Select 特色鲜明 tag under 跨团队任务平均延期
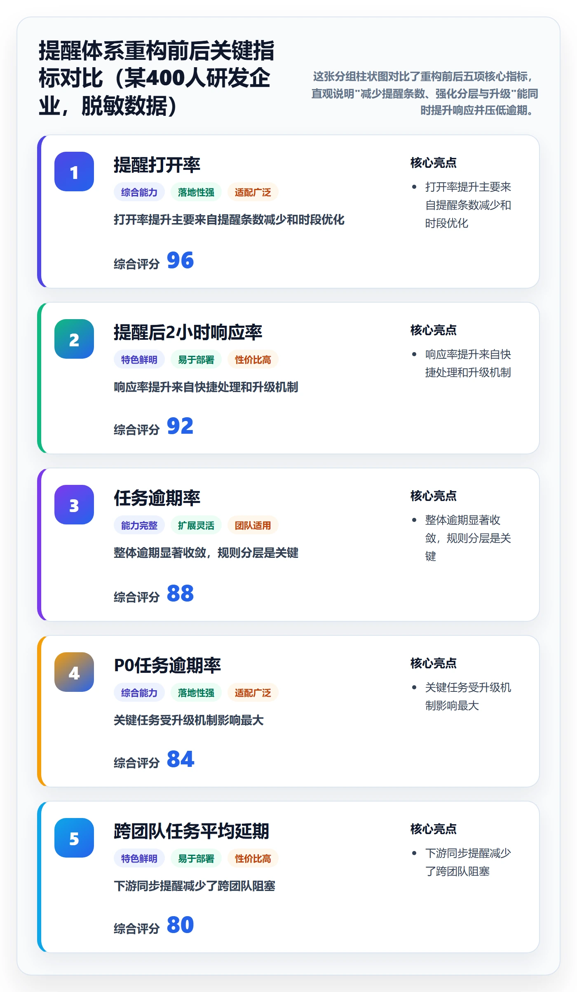 (x=139, y=858)
